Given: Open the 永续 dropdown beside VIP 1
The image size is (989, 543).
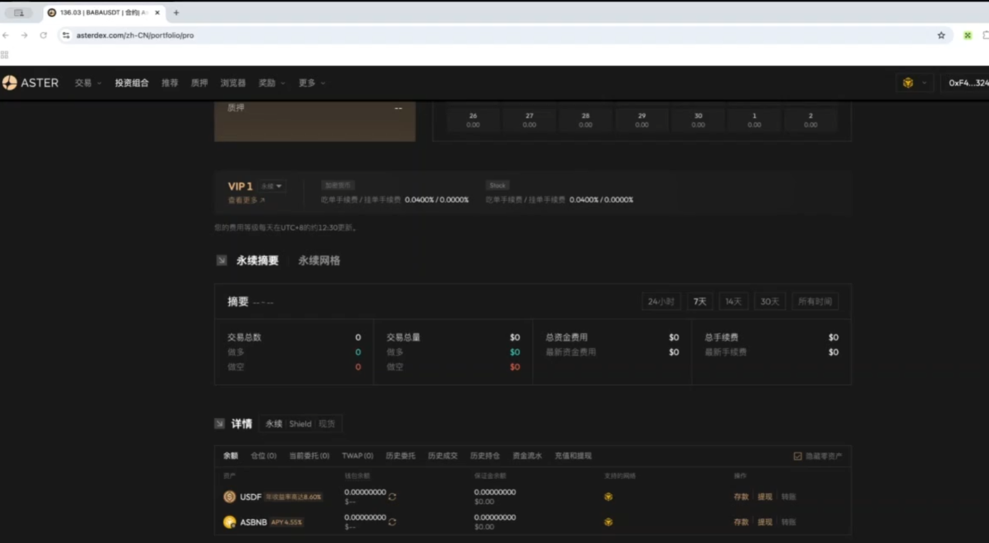Looking at the screenshot, I should point(272,186).
